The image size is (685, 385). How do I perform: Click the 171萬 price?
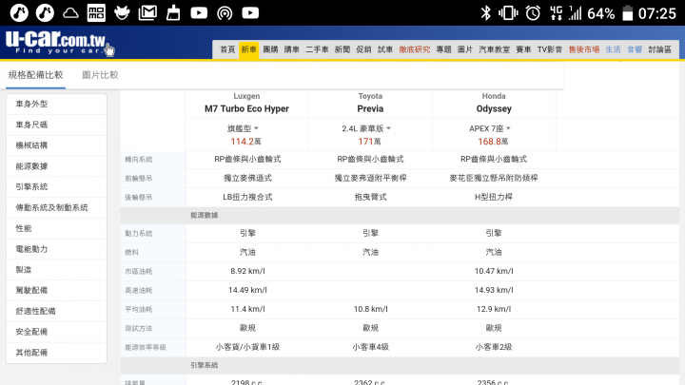pos(369,142)
